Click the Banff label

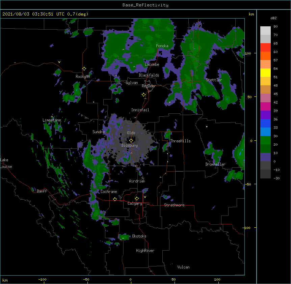[x=42, y=191]
